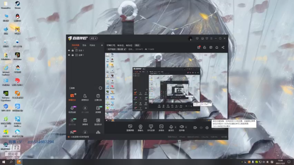Open the 弹幕助手 tool
This screenshot has height=165, width=294.
click(x=72, y=97)
